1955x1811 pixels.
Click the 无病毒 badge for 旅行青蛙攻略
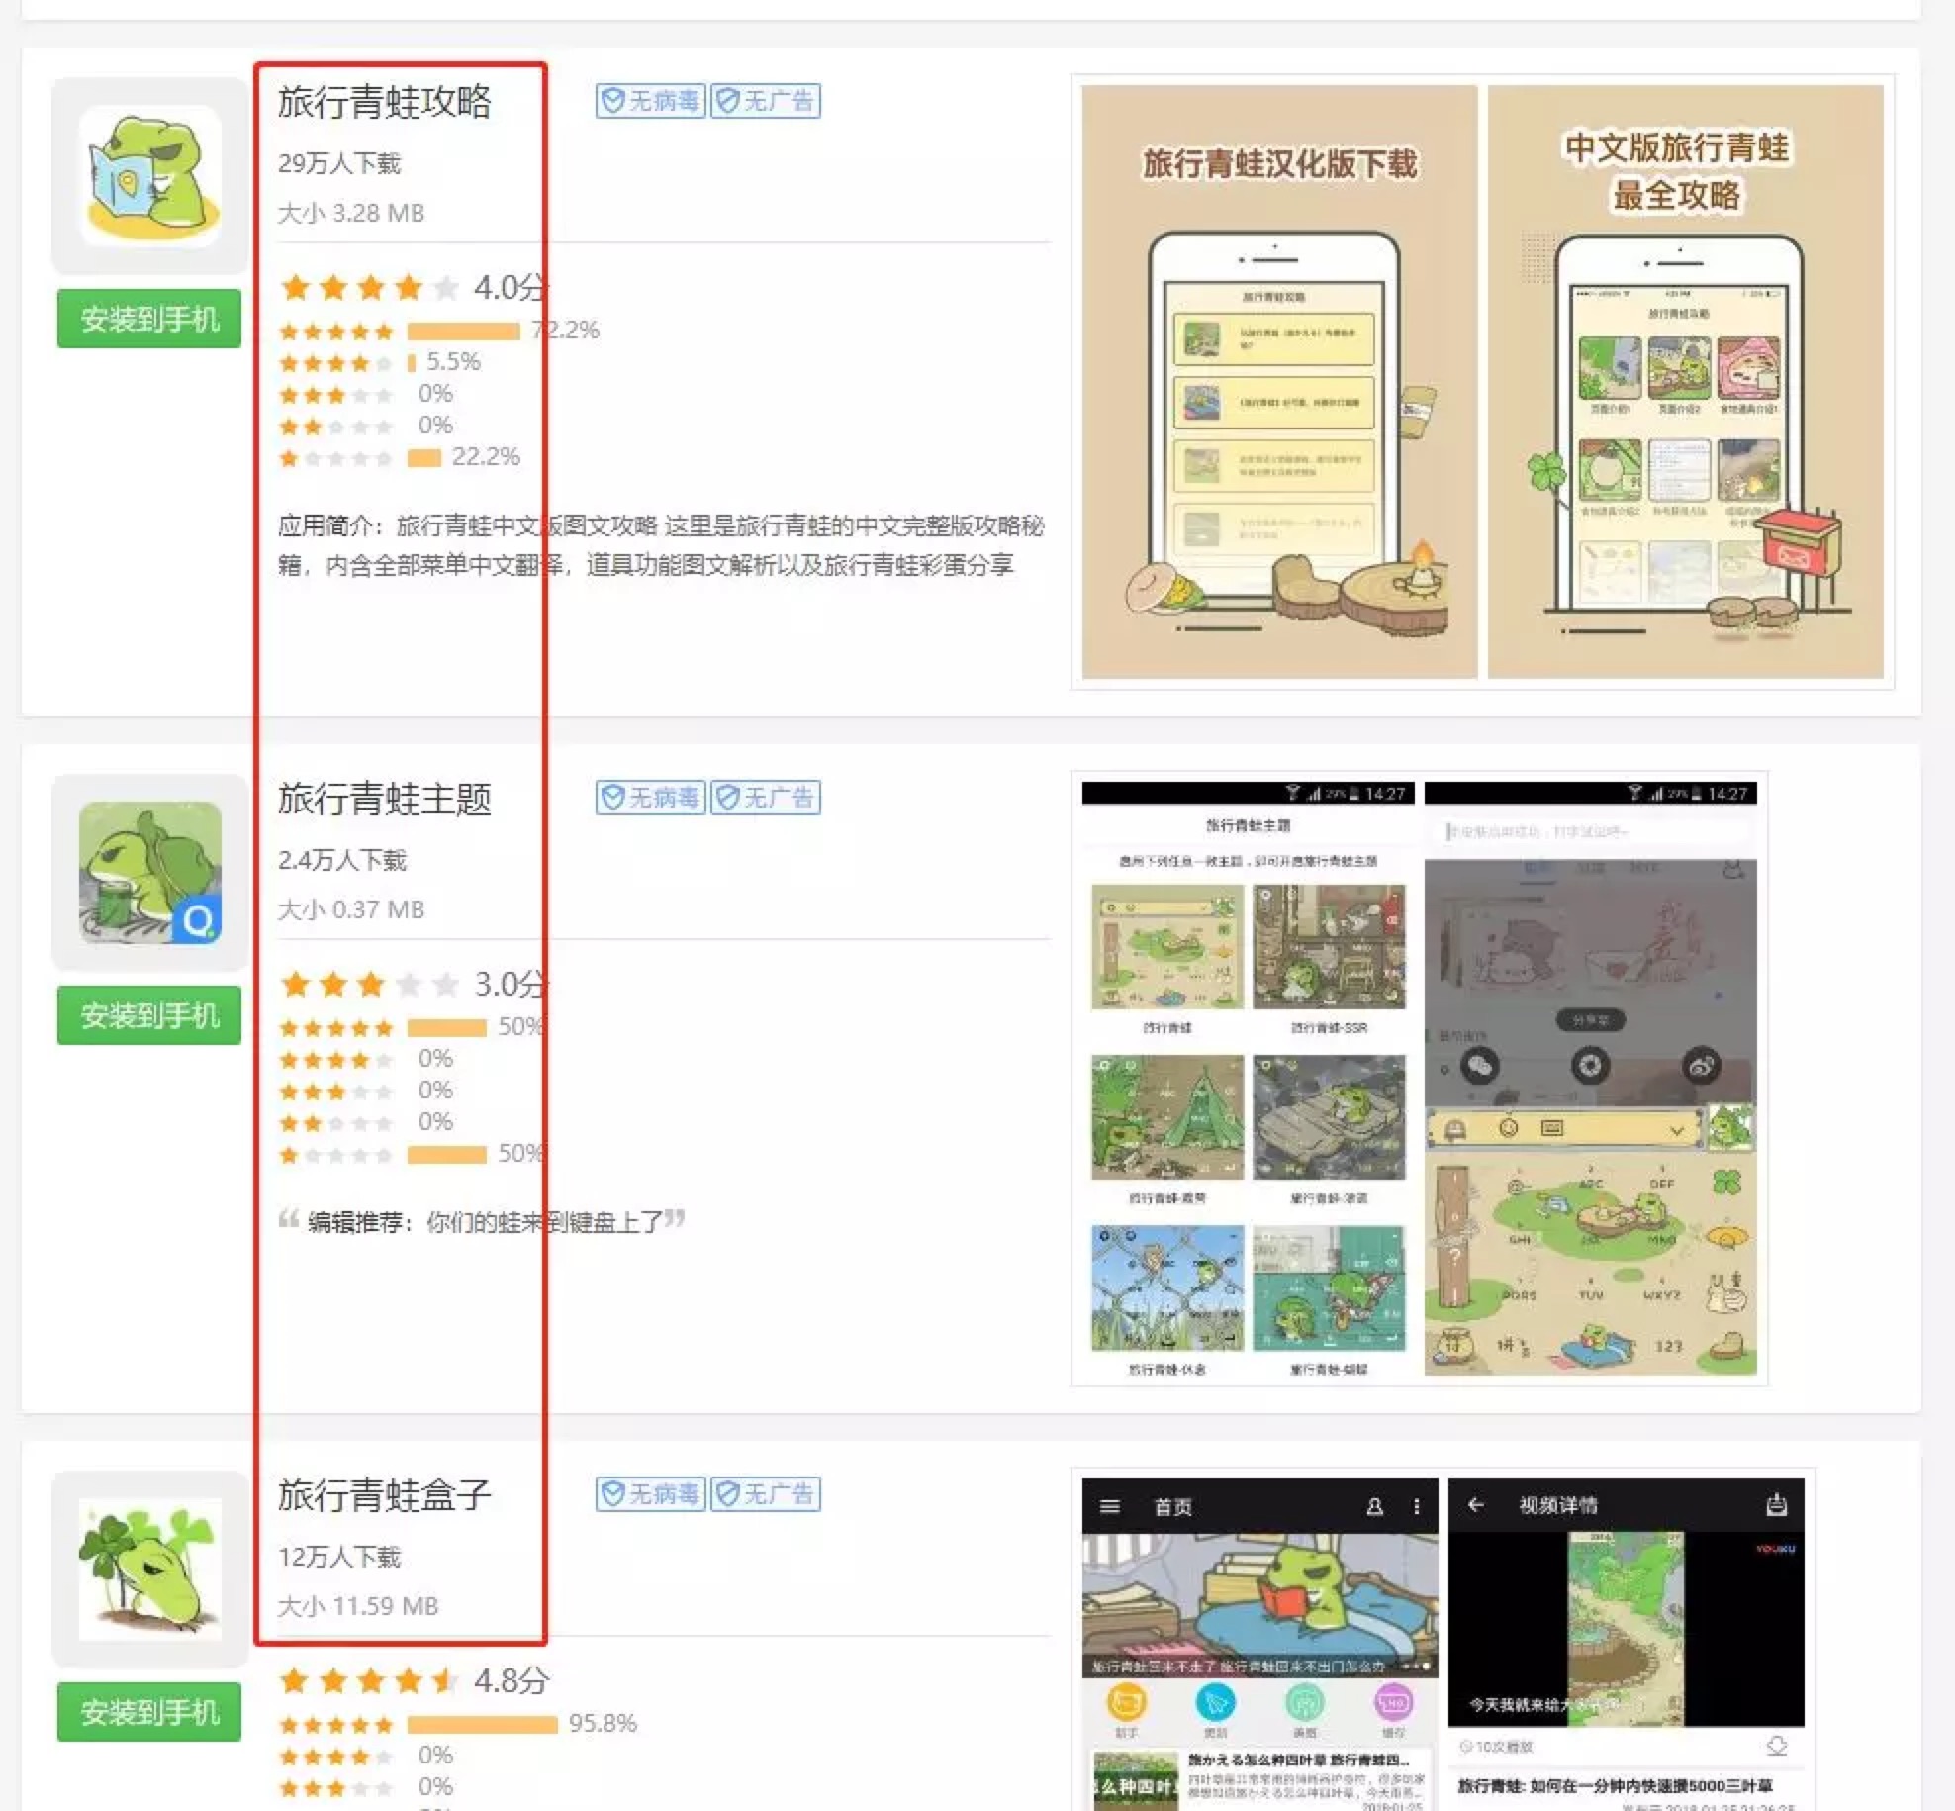pos(650,101)
